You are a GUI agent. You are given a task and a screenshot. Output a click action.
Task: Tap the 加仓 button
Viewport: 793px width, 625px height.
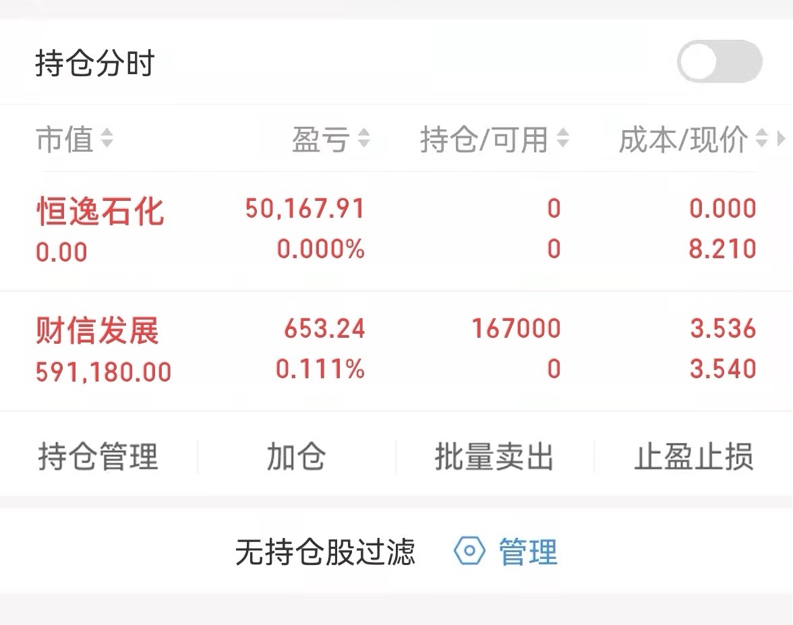click(x=297, y=456)
